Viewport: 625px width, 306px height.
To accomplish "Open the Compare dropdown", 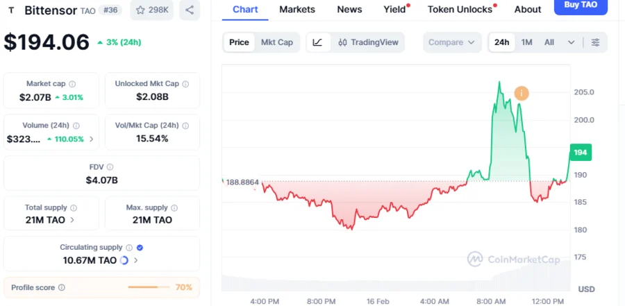I will [x=451, y=42].
